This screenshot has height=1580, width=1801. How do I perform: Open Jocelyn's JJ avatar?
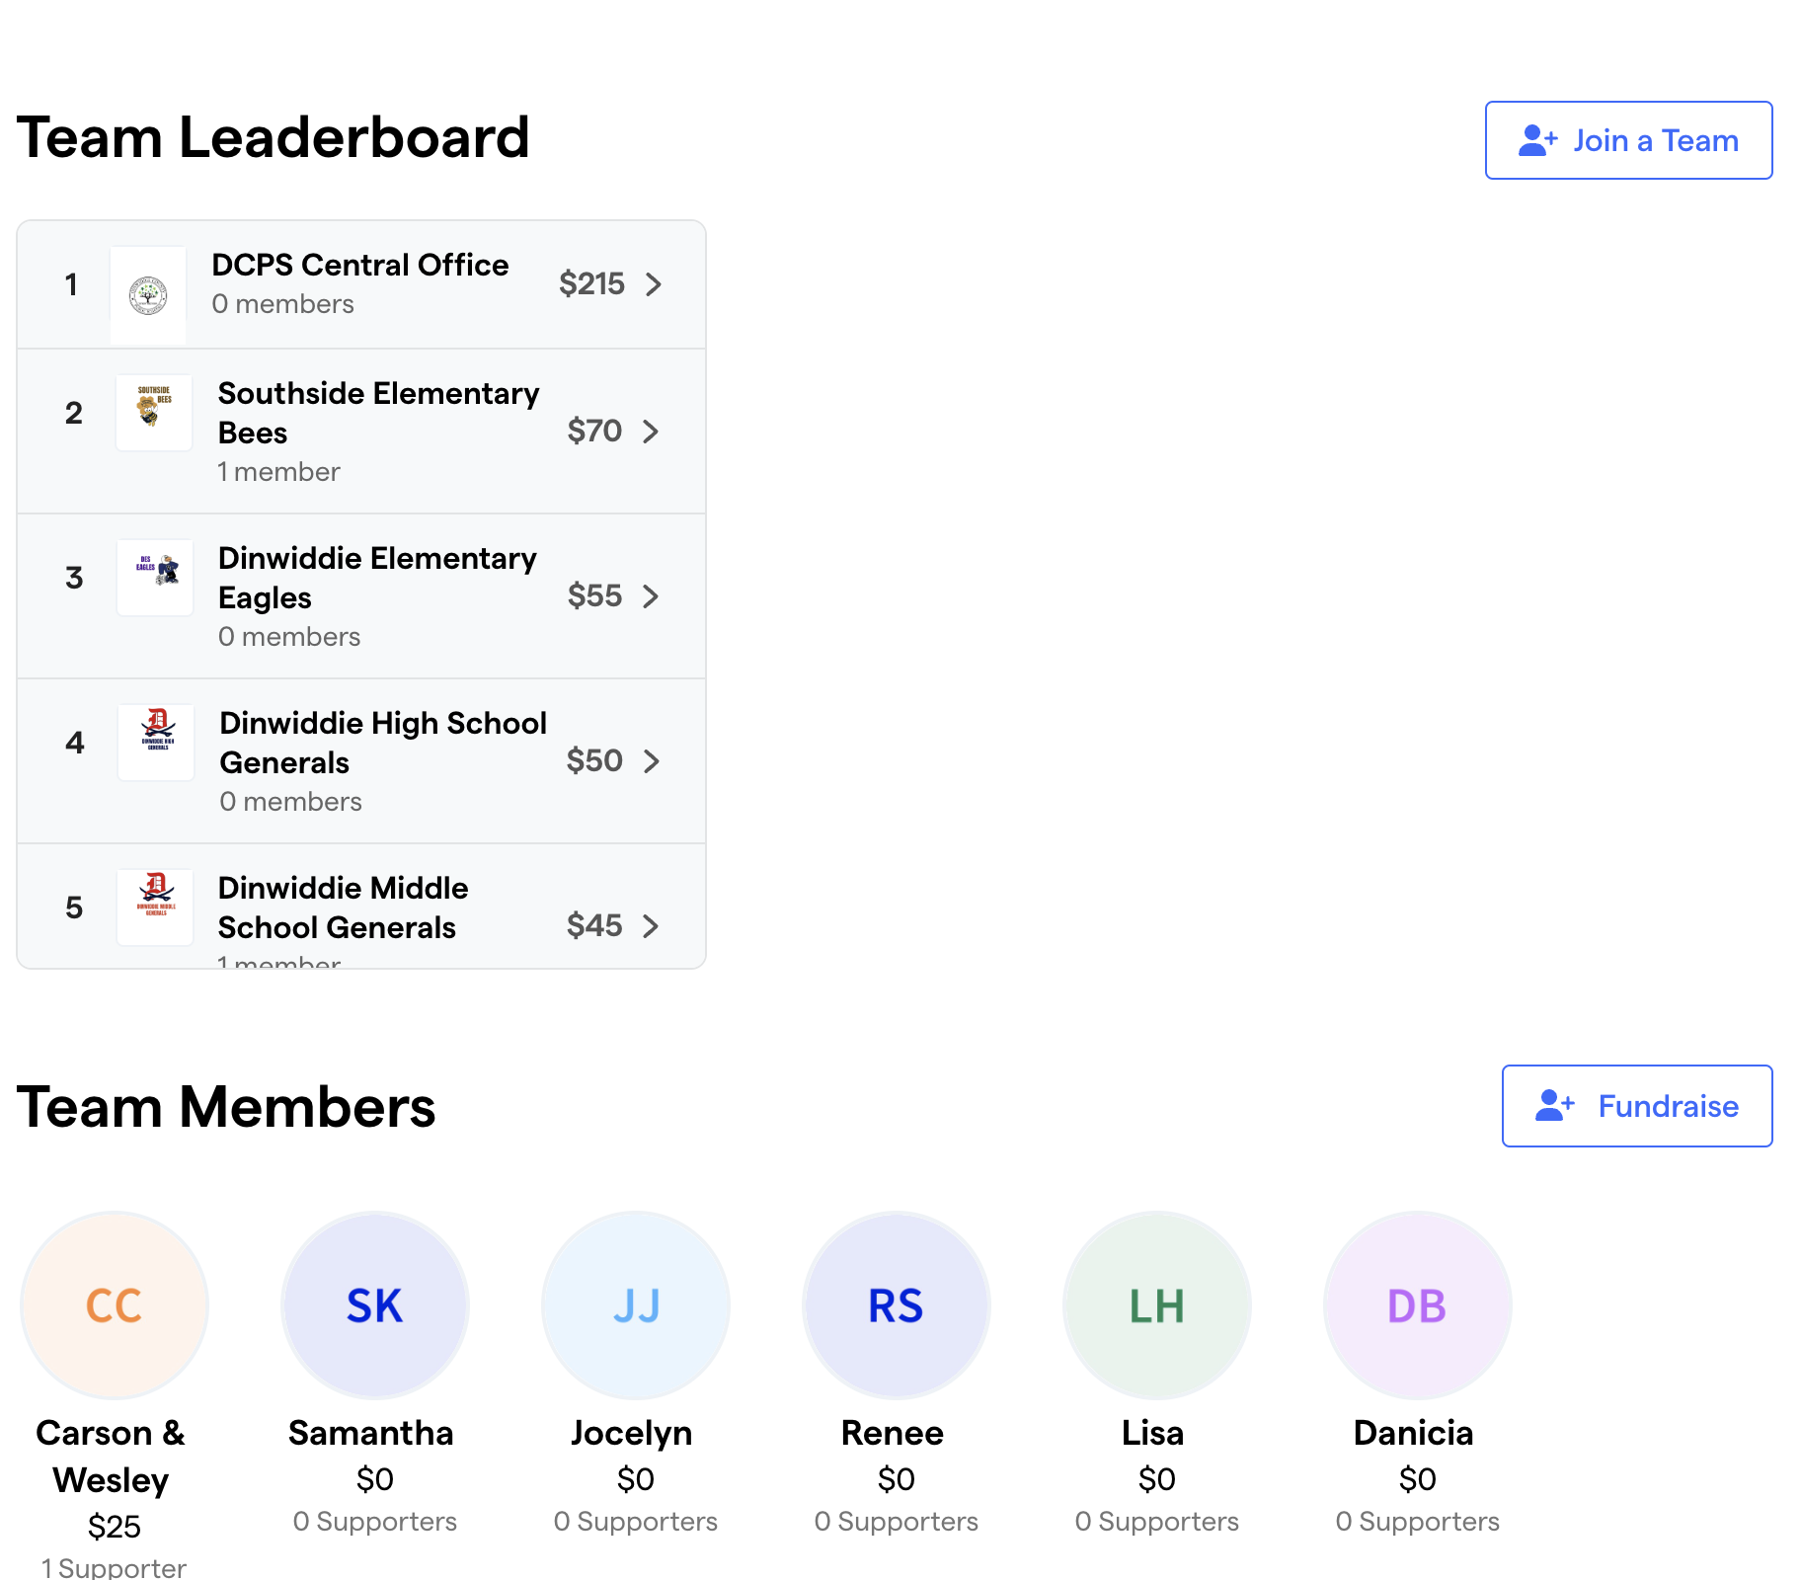click(x=636, y=1304)
